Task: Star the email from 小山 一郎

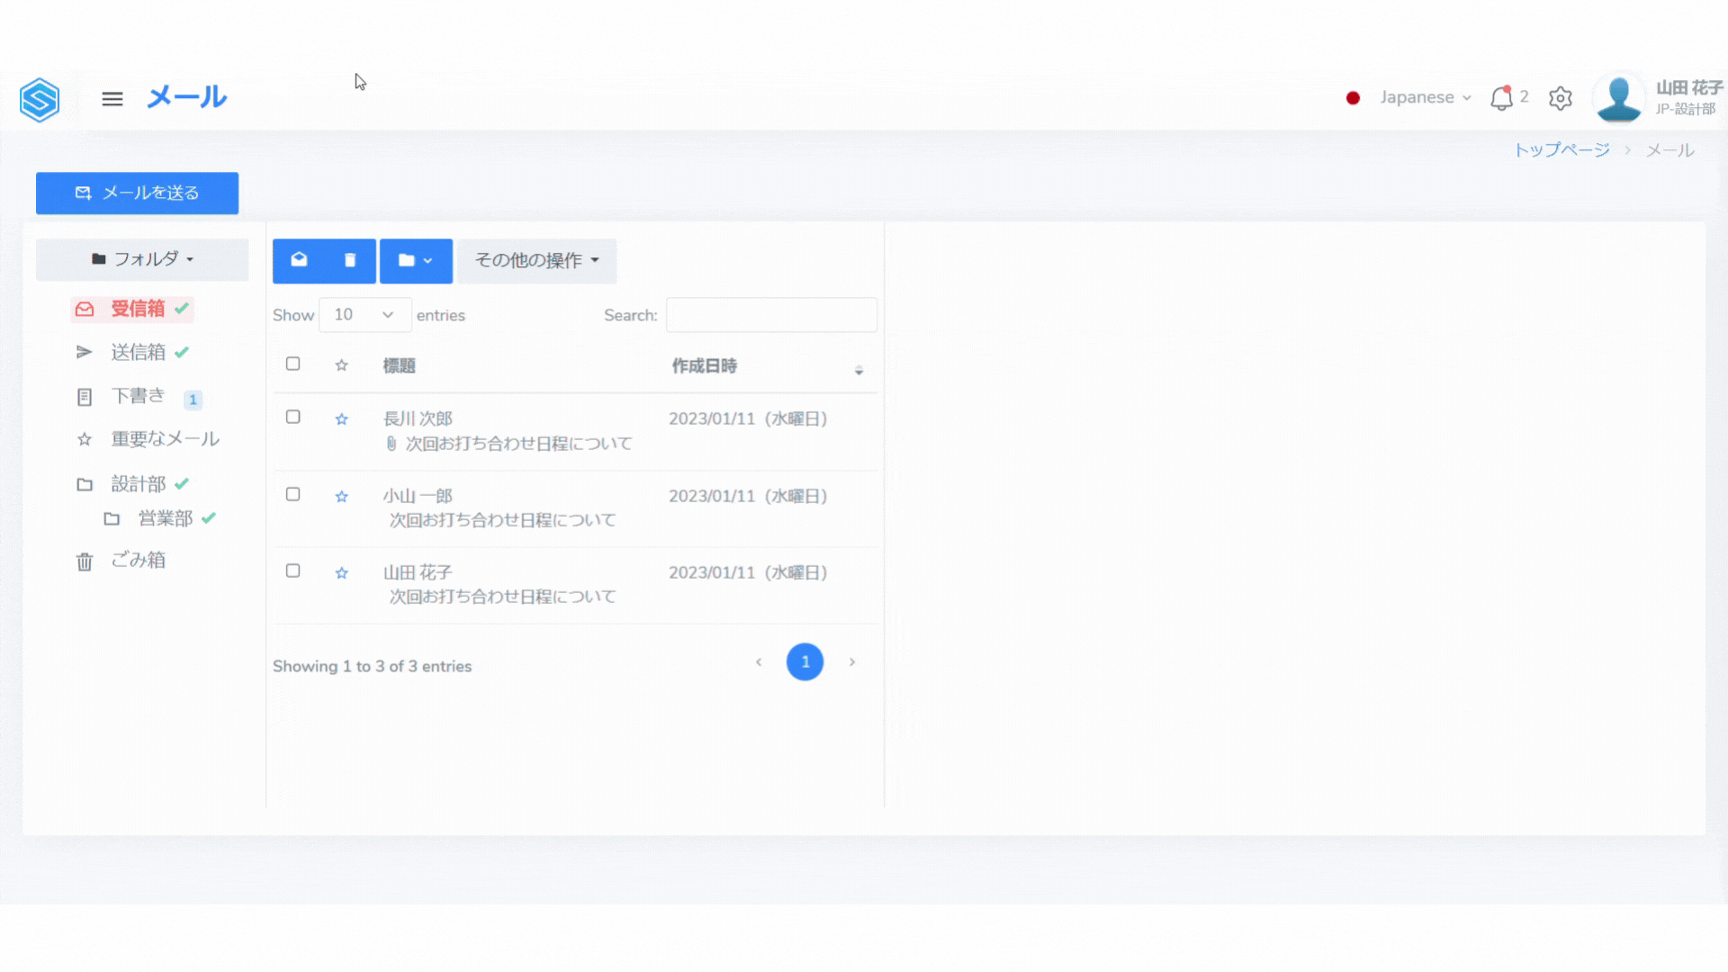Action: 341,497
